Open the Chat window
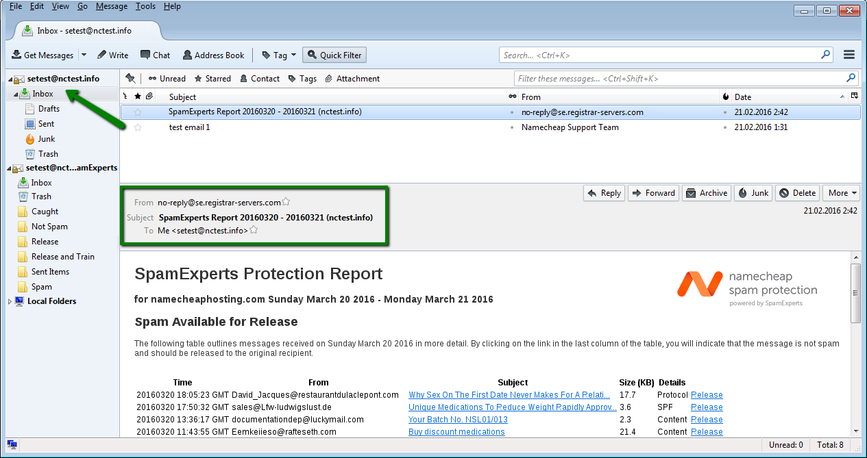The image size is (867, 458). [156, 55]
